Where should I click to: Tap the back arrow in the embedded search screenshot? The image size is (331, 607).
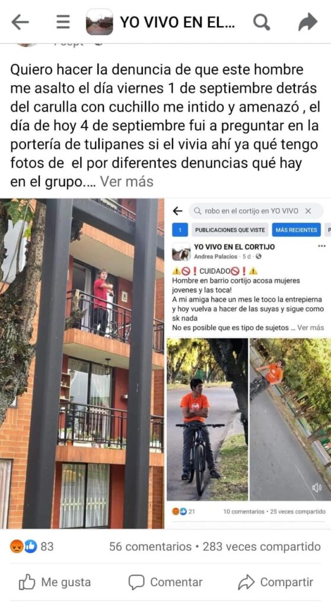click(x=177, y=210)
